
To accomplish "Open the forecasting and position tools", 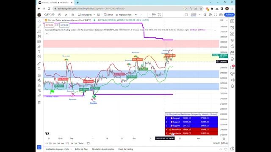I will click(x=39, y=41).
